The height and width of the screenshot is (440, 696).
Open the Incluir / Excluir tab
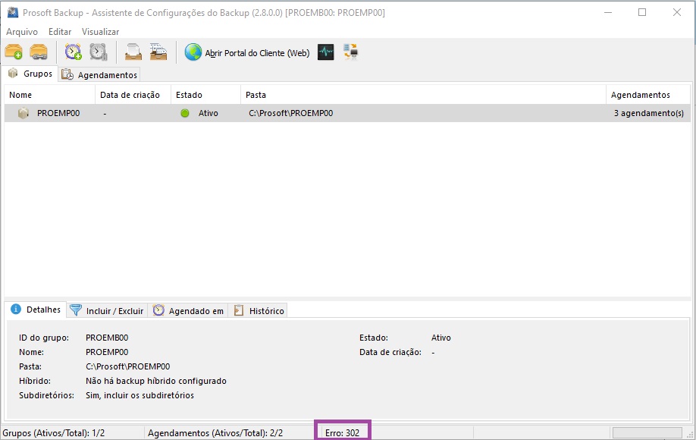(107, 311)
